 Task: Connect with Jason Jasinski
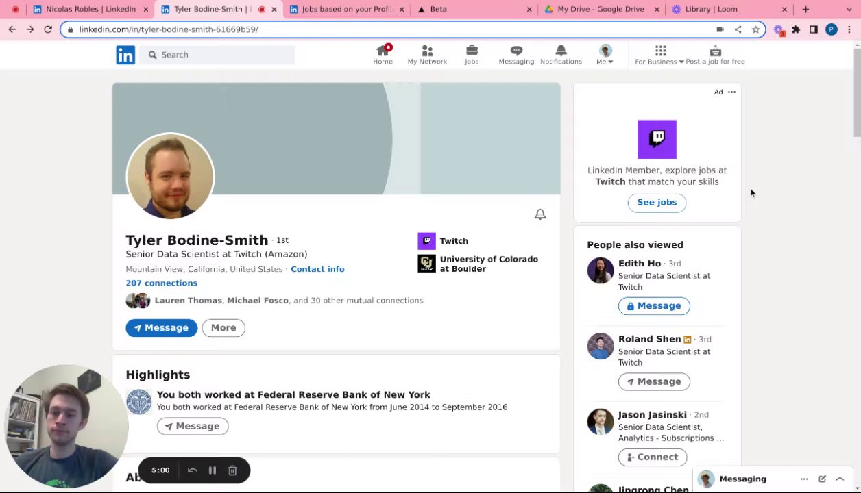tap(653, 457)
